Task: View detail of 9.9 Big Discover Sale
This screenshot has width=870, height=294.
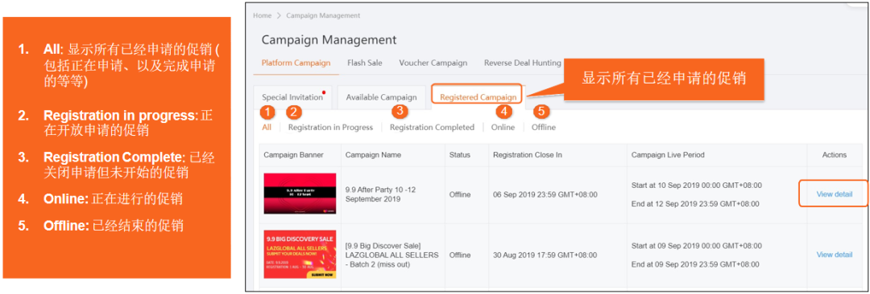Action: (x=834, y=255)
